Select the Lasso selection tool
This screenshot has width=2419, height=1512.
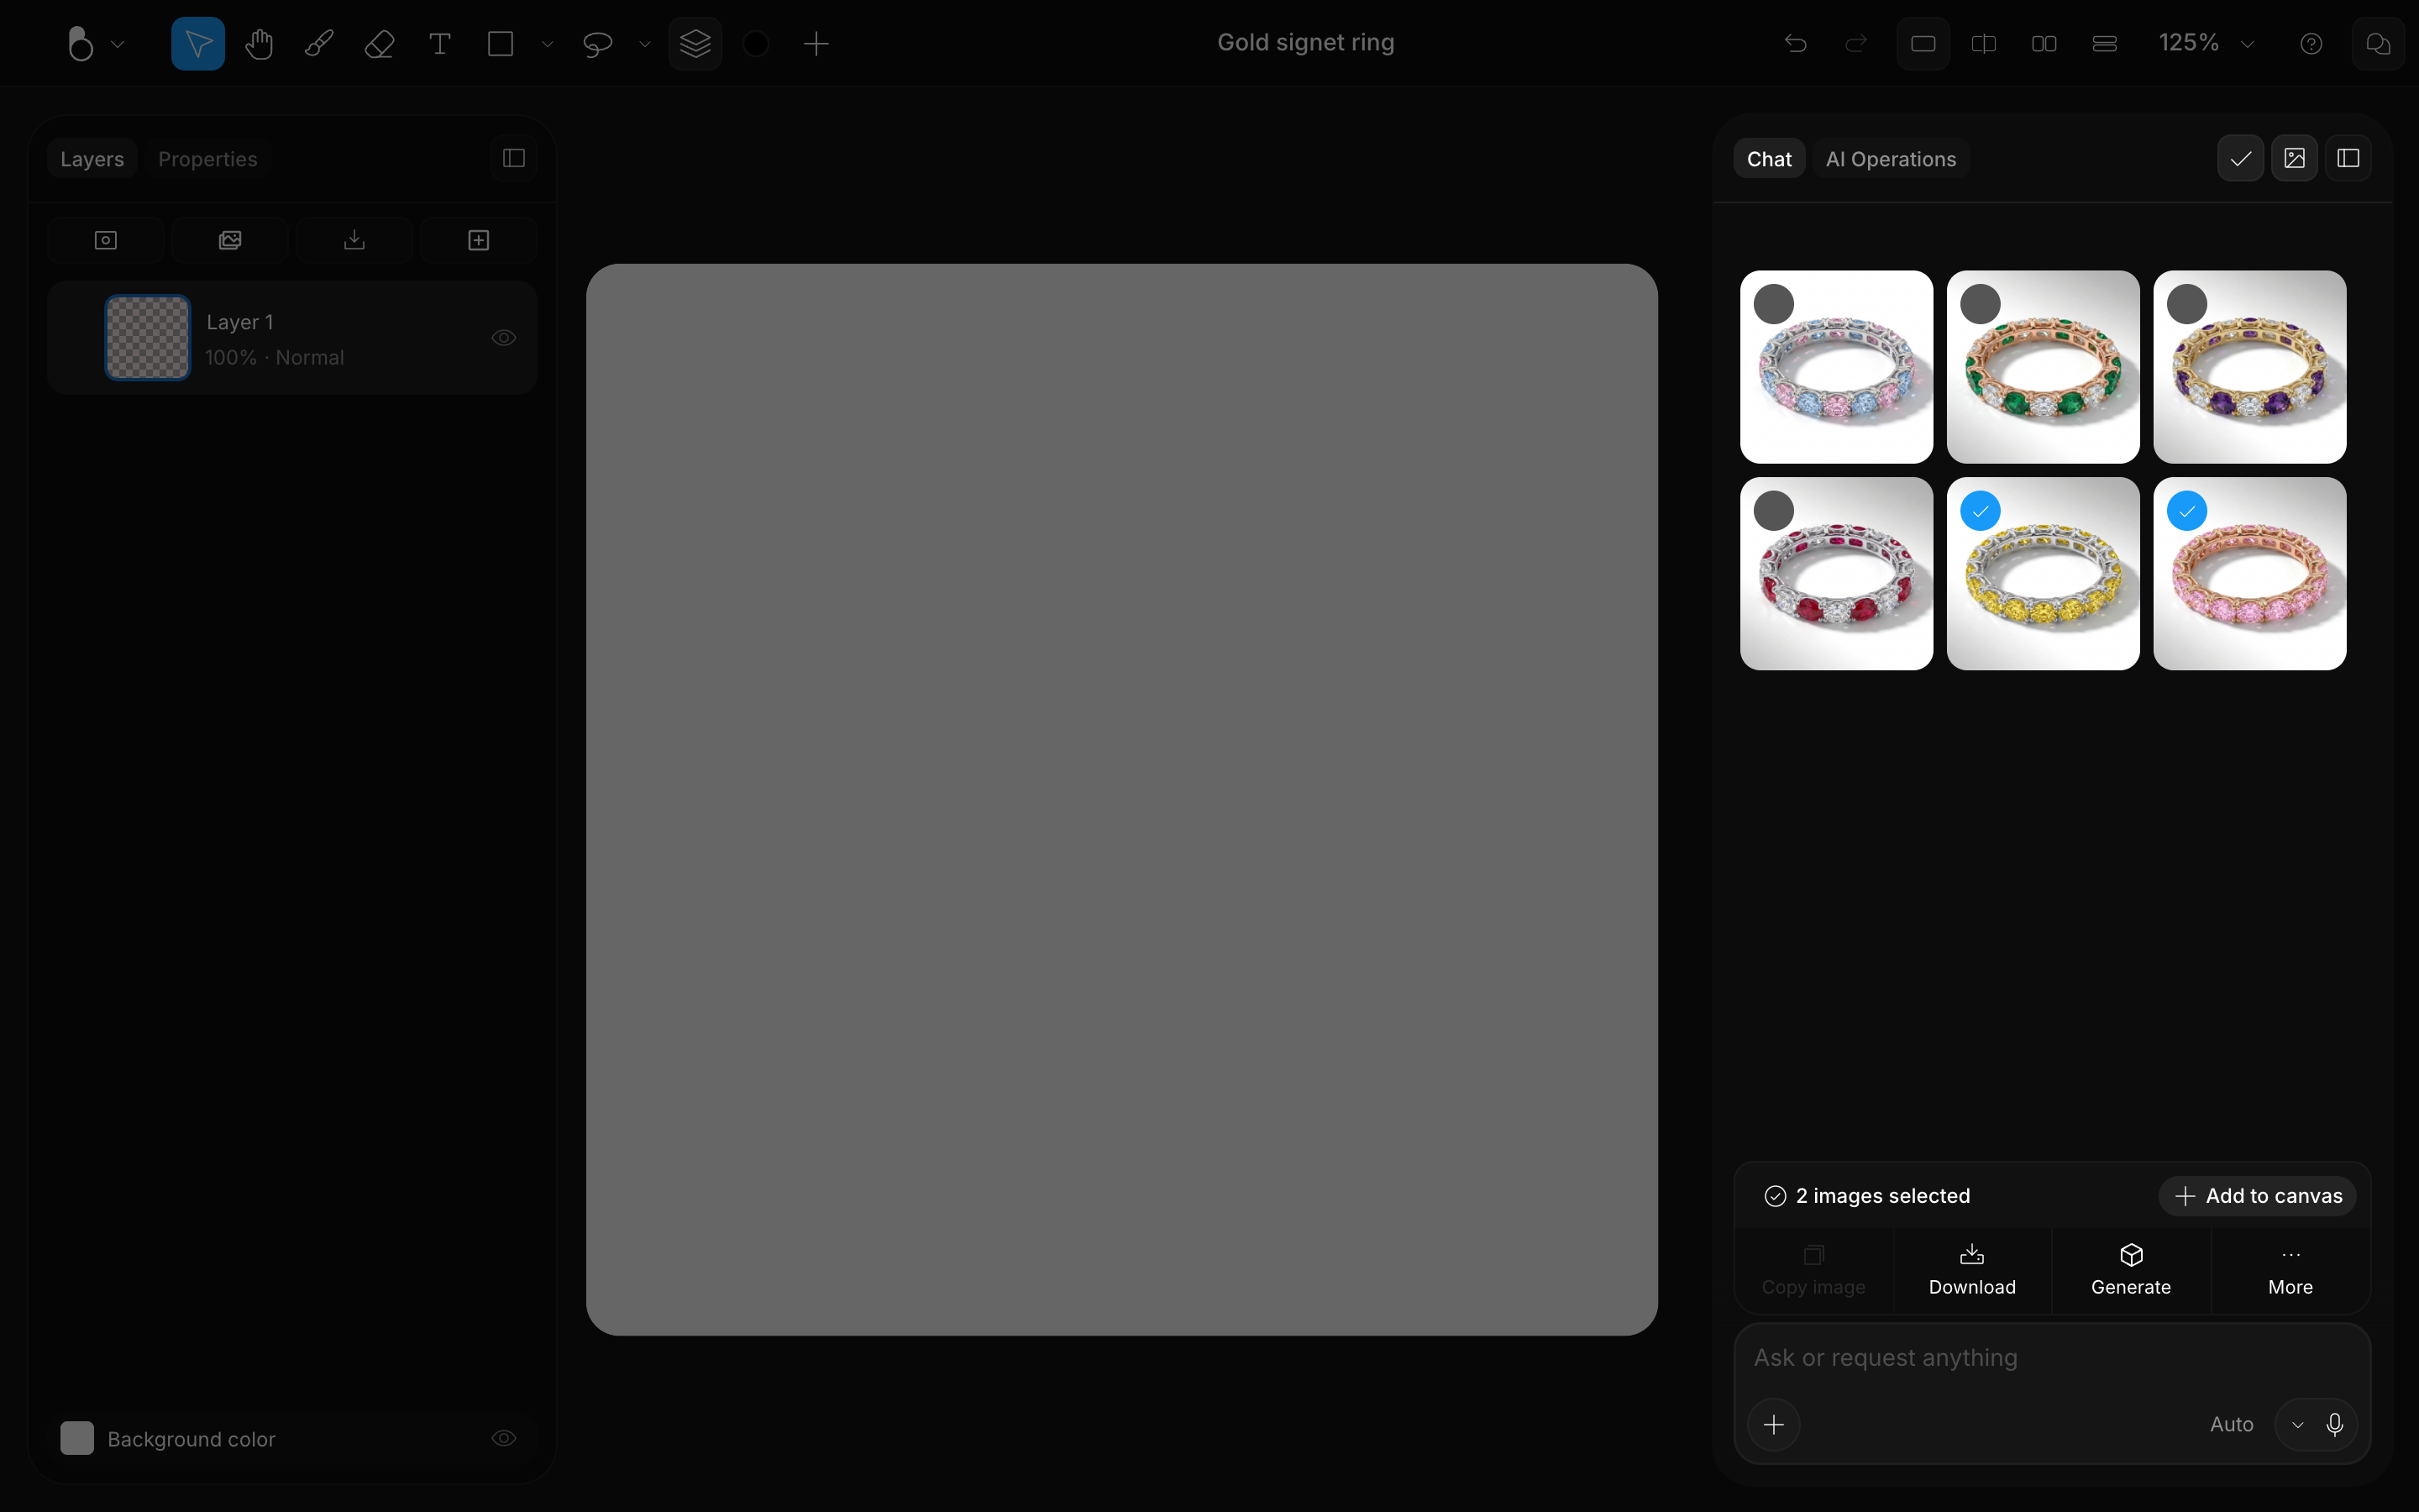[598, 44]
